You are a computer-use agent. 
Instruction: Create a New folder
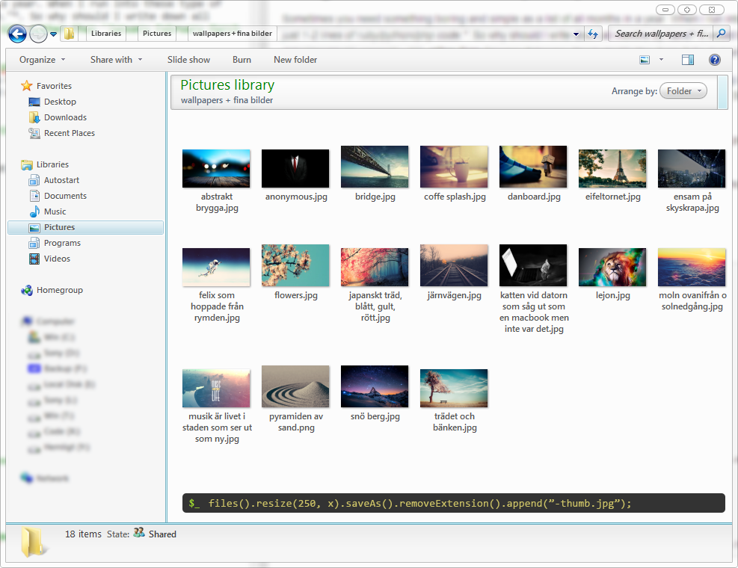click(295, 60)
